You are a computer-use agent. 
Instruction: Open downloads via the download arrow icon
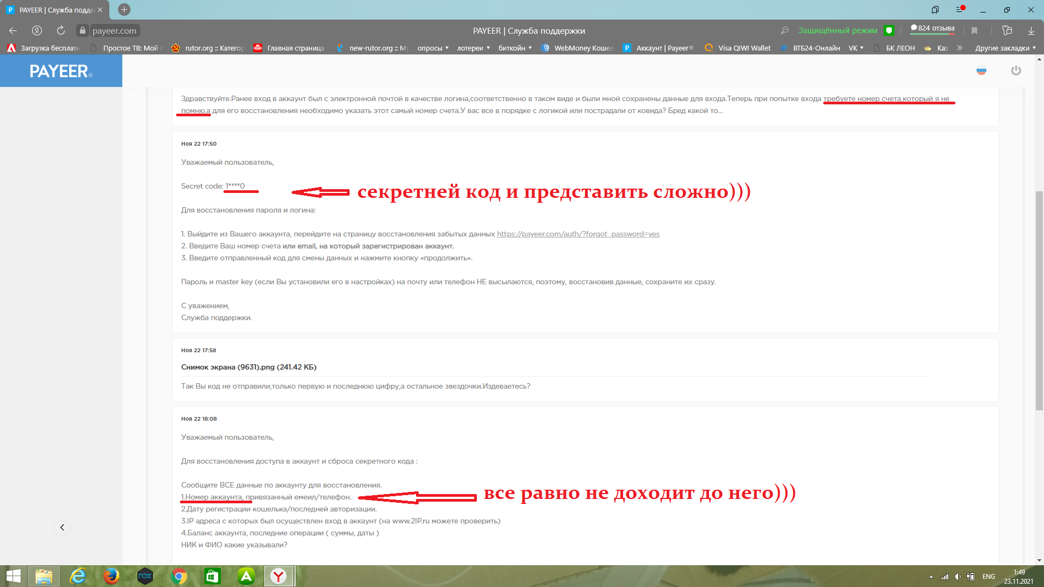tap(1030, 30)
